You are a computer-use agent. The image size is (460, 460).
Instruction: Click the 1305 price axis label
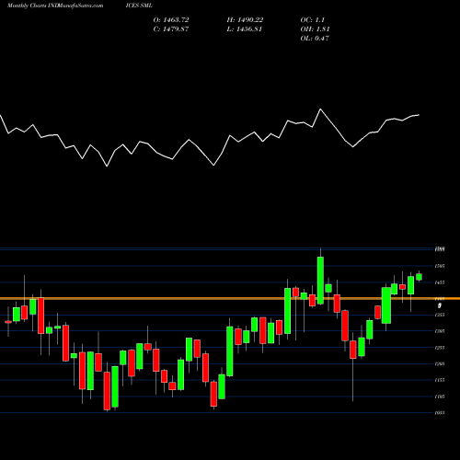click(x=440, y=331)
